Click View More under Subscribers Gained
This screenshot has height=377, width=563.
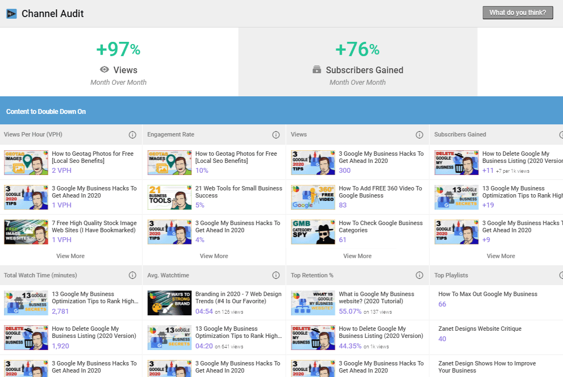[501, 256]
